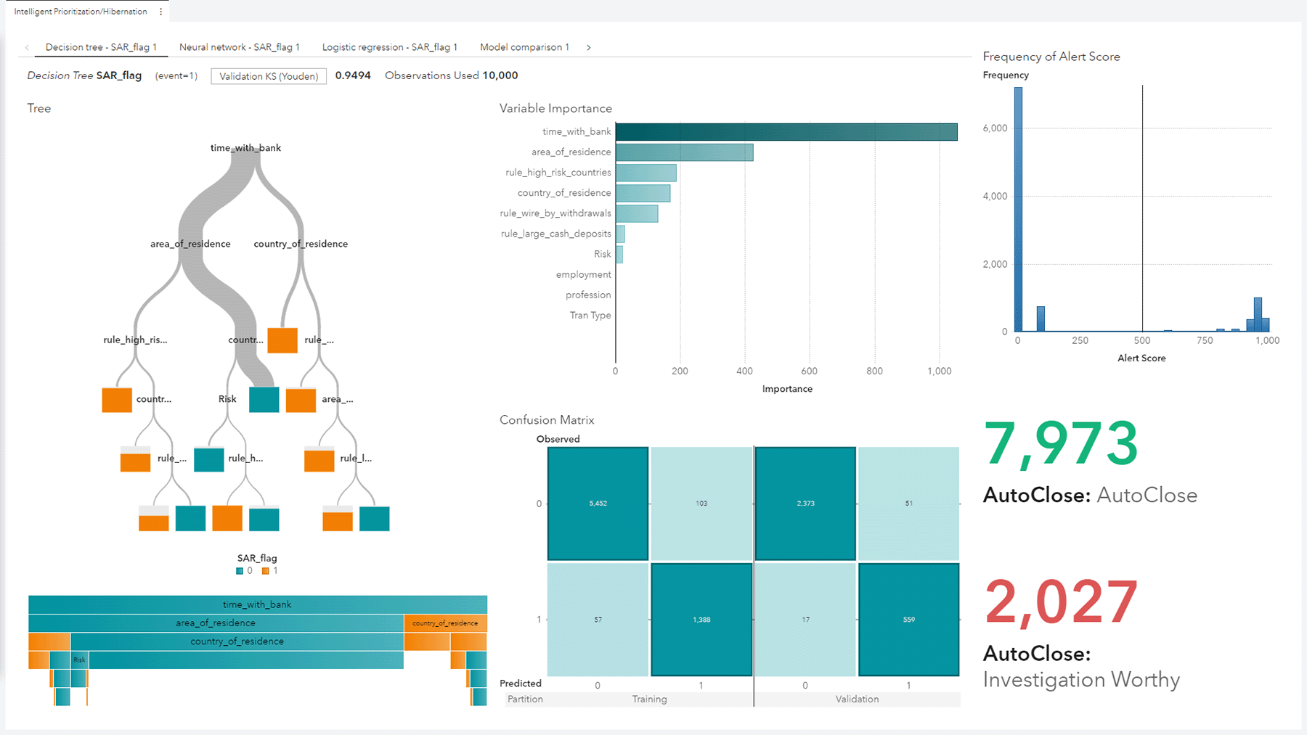This screenshot has height=735, width=1307.
Task: Click the 2,027 Investigation Worthy key value
Action: point(1060,602)
